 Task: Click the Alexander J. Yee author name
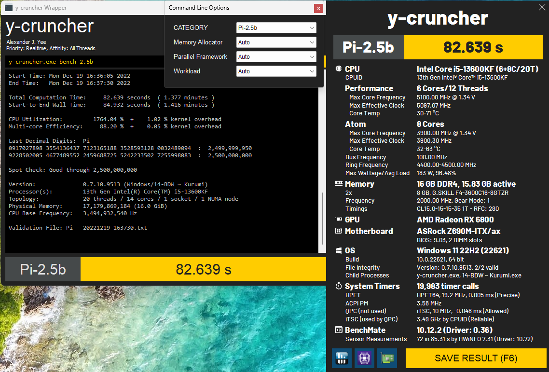(x=26, y=42)
